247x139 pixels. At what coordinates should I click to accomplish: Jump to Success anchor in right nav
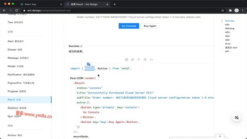230,21
